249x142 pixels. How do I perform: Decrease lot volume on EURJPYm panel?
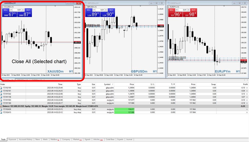[x=177, y=10]
